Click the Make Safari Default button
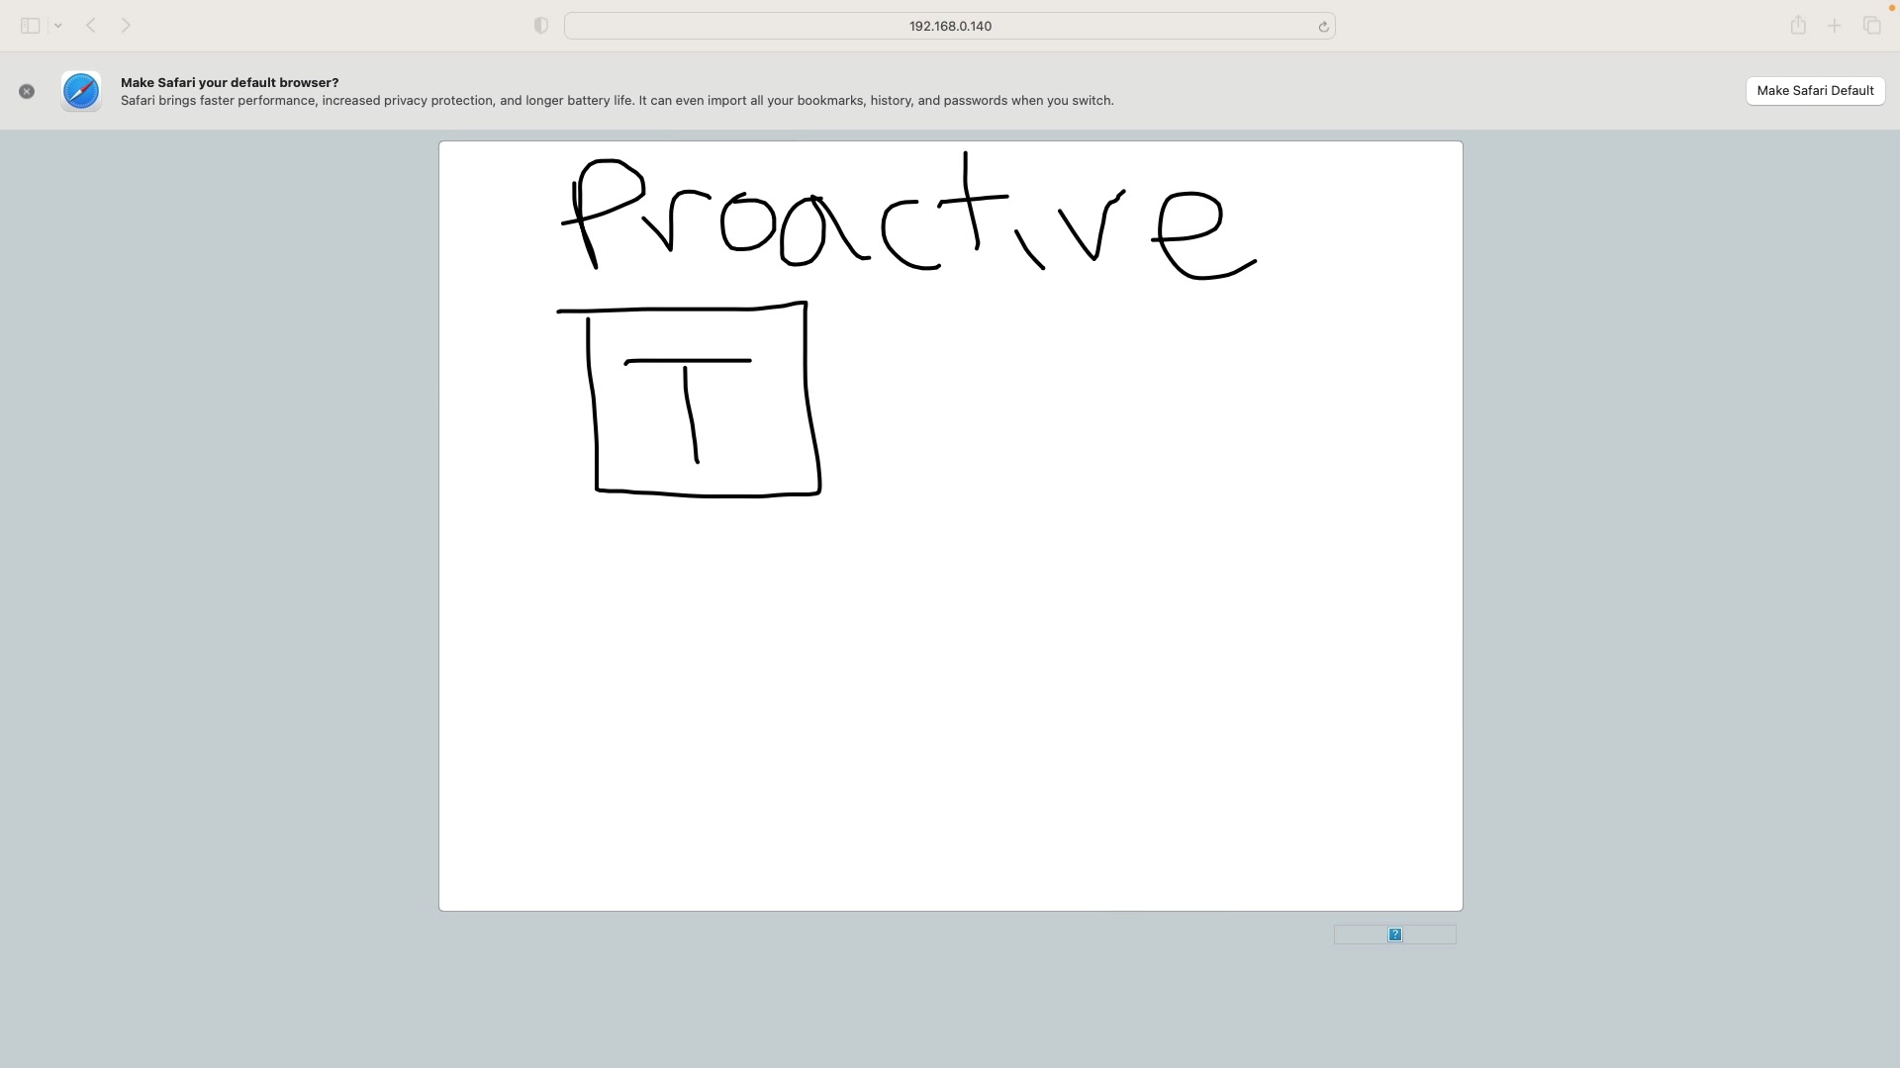Image resolution: width=1900 pixels, height=1068 pixels. (1814, 91)
